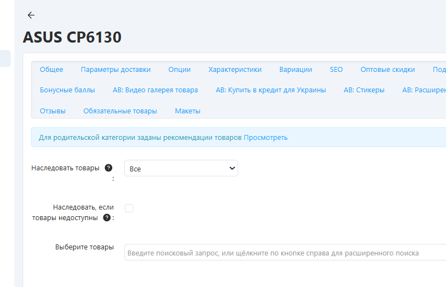Click the Наследовать товары label
Viewport: 446px width, 287px height.
point(65,168)
